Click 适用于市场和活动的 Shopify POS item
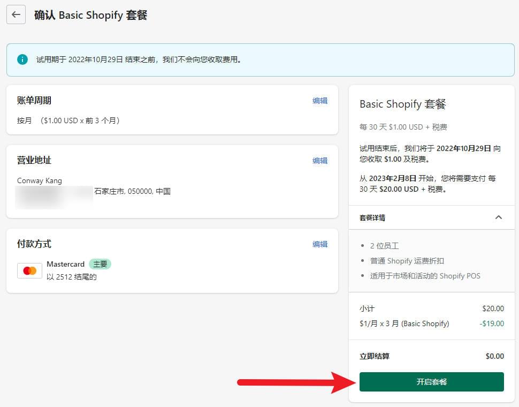 (x=425, y=276)
